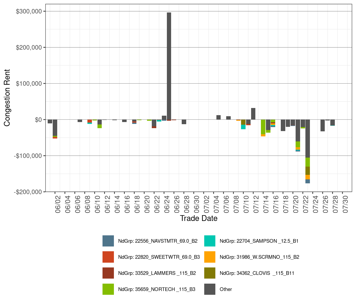
Task: Click the 06/02 x-axis date label
Action: point(58,204)
